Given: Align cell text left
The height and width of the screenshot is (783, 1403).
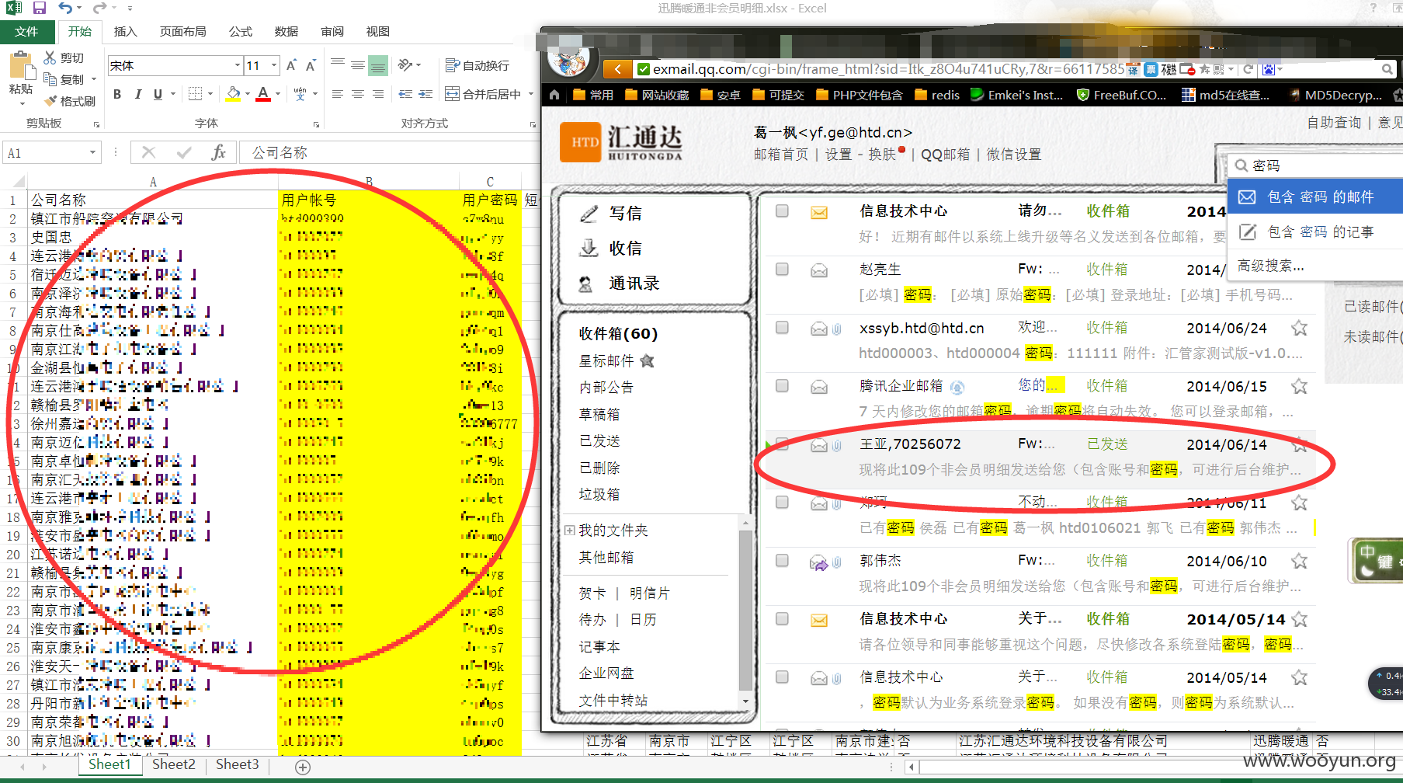Looking at the screenshot, I should click(x=338, y=94).
